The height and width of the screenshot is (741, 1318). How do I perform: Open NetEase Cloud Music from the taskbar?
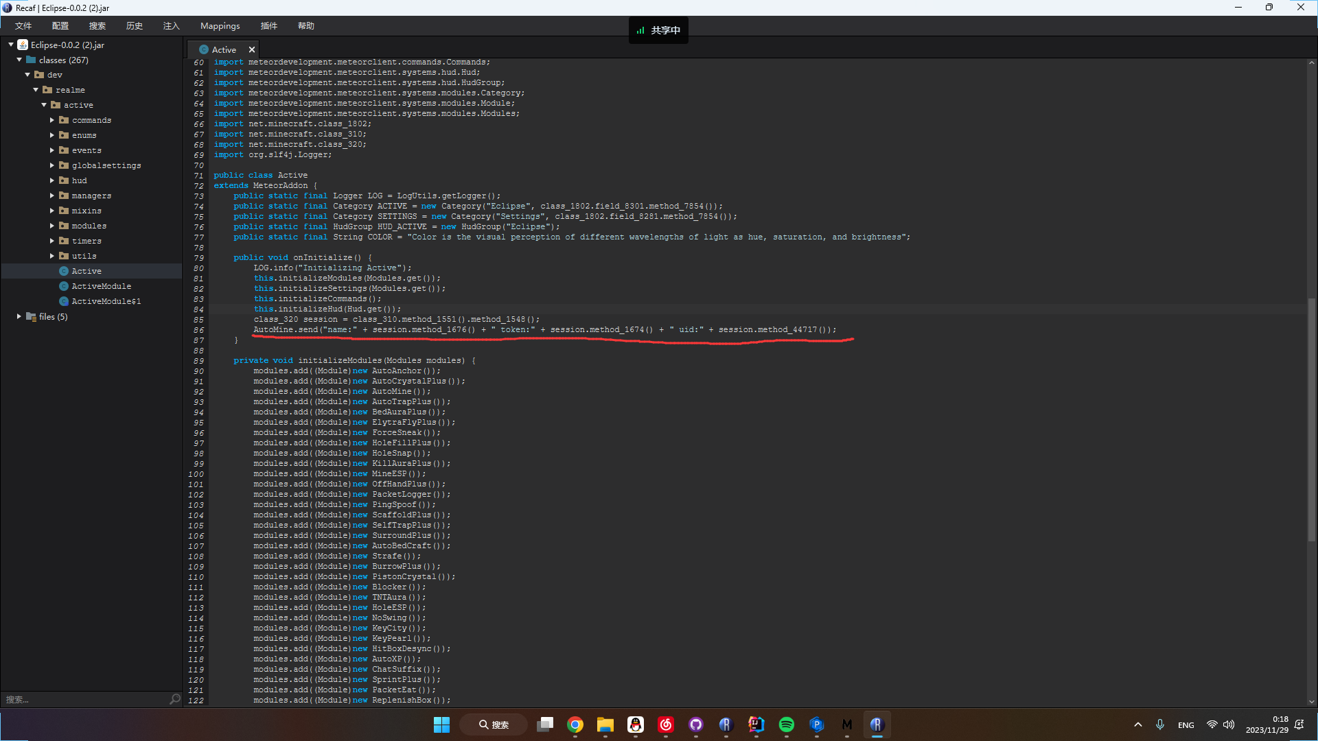[x=666, y=725]
